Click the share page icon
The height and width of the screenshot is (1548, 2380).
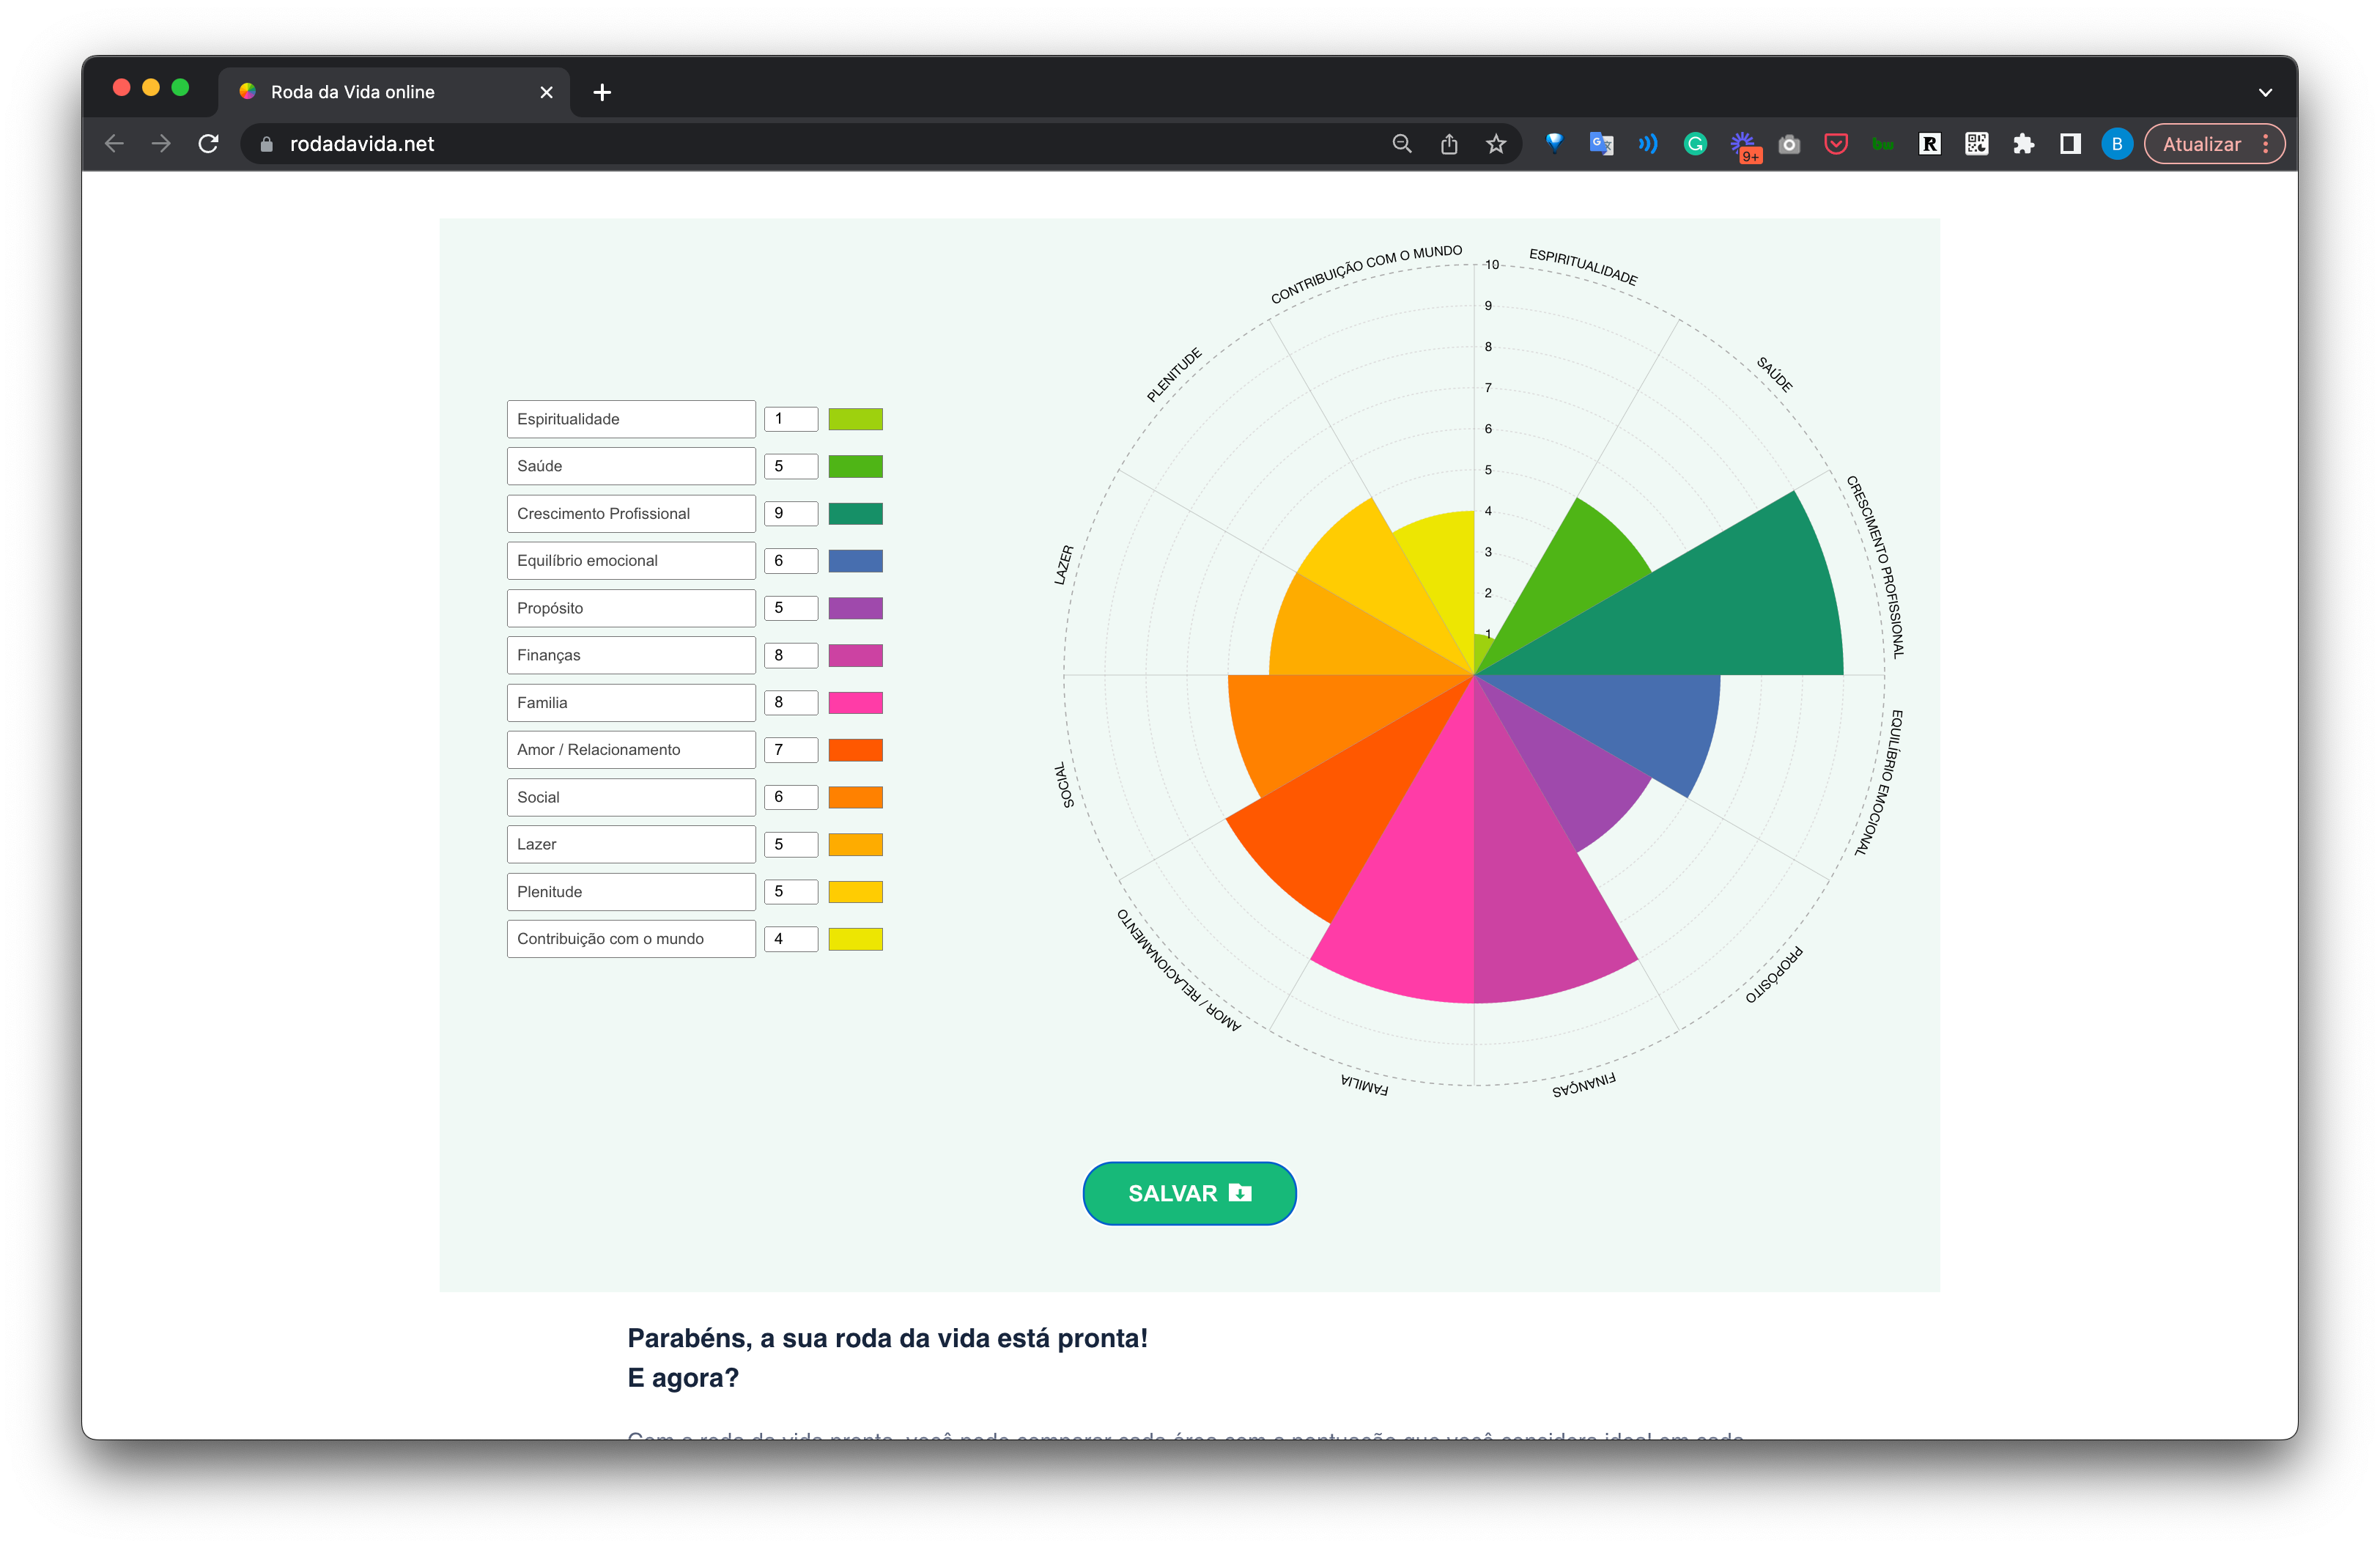(1449, 144)
